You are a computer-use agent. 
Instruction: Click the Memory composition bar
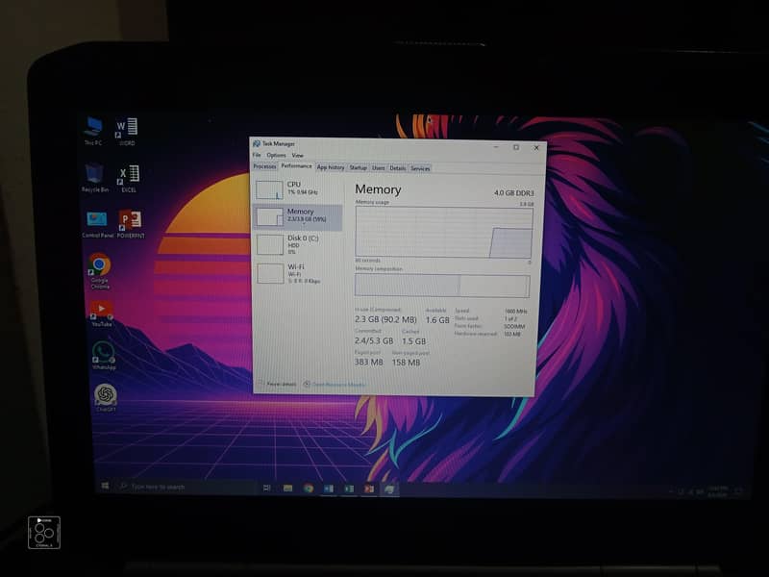pos(442,286)
